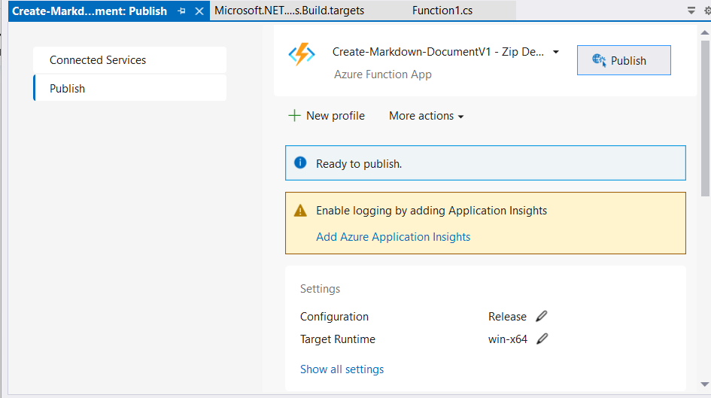Click the yellow warning triangle icon
Screen dimensions: 711x398
point(300,211)
